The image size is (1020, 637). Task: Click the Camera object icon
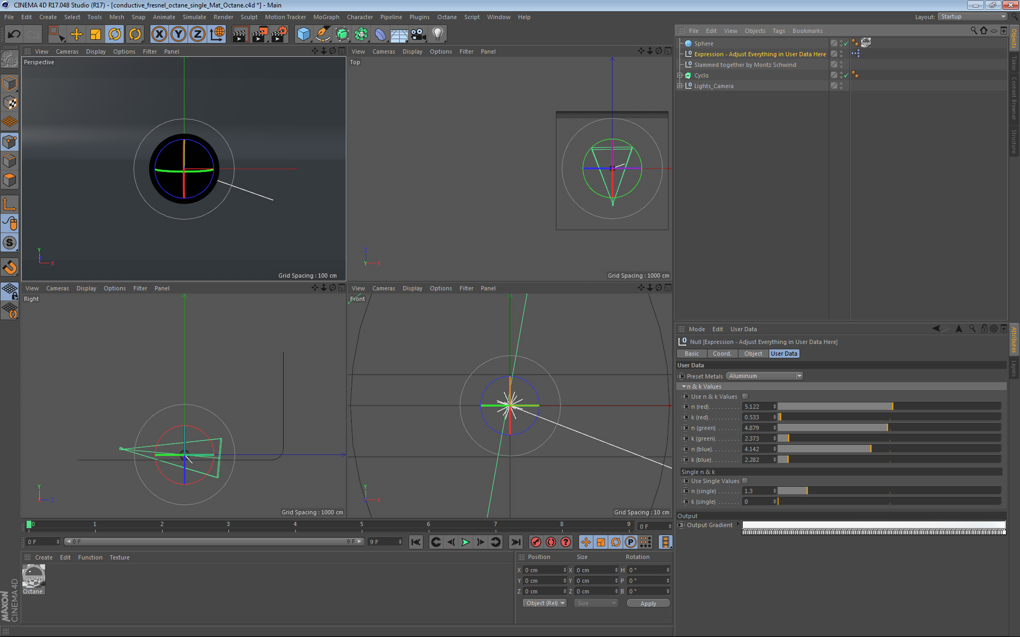(x=419, y=35)
